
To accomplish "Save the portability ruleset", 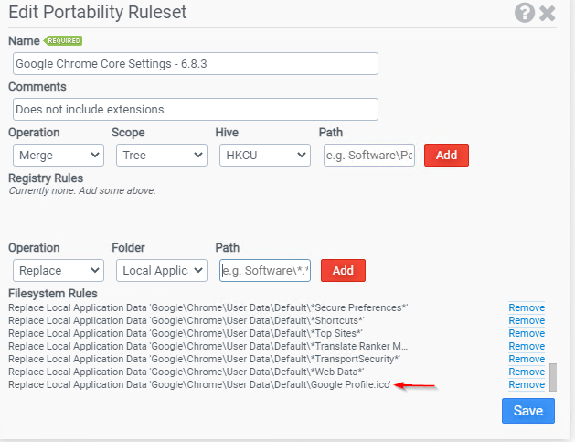I will [528, 411].
